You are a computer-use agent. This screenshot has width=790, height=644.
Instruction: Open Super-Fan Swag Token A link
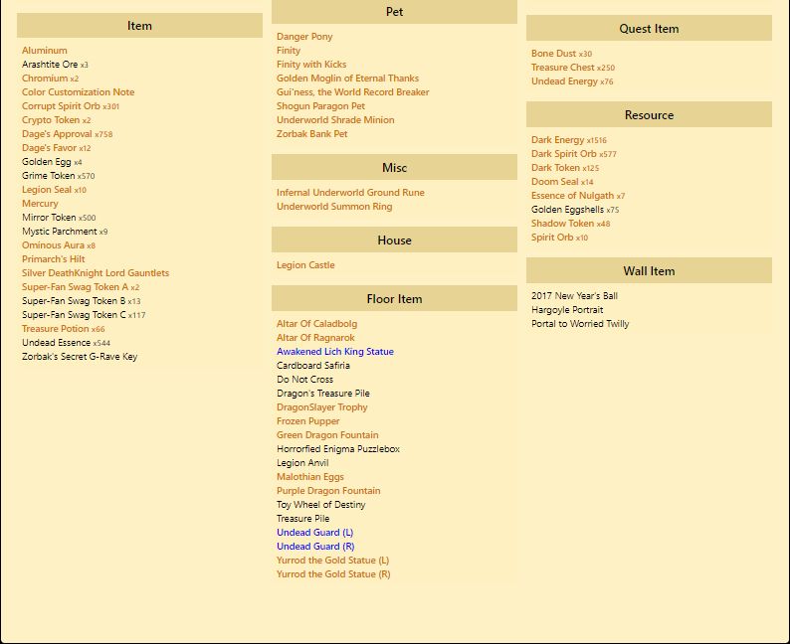pyautogui.click(x=75, y=287)
